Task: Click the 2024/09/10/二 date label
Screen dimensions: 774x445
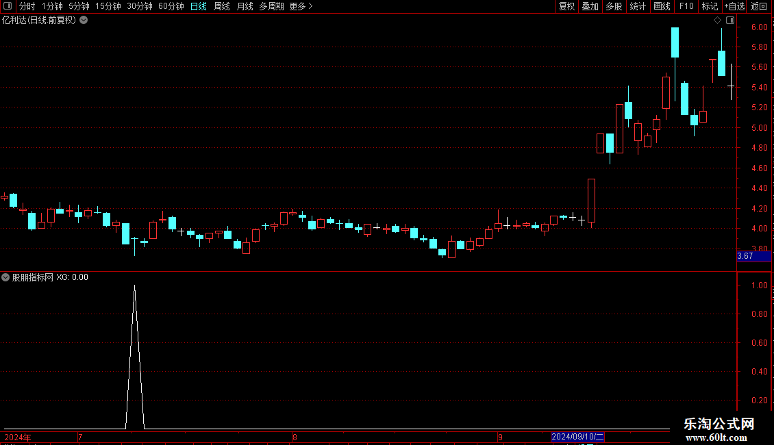Action: pyautogui.click(x=577, y=437)
